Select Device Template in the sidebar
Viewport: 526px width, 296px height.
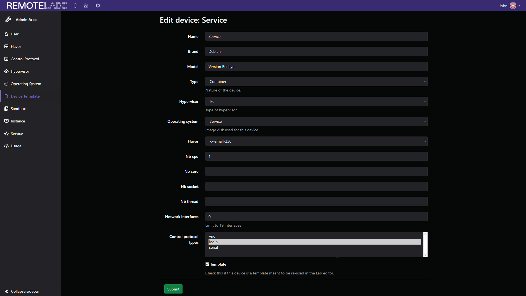(x=25, y=96)
